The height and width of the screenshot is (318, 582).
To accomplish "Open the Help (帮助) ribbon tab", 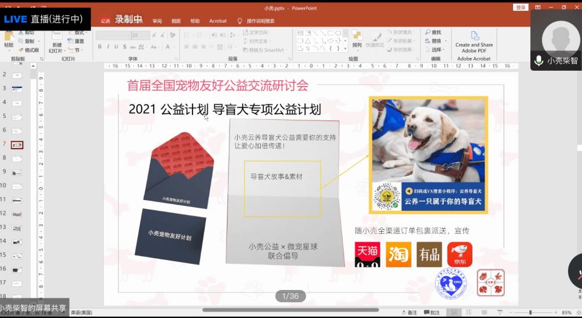I will coord(195,21).
